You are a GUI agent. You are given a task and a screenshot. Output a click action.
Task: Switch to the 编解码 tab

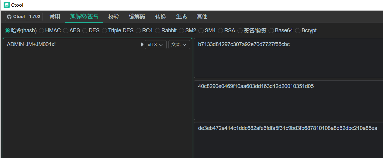137,17
